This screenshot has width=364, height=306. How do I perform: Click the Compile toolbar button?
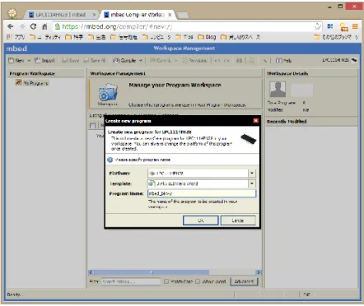[124, 60]
